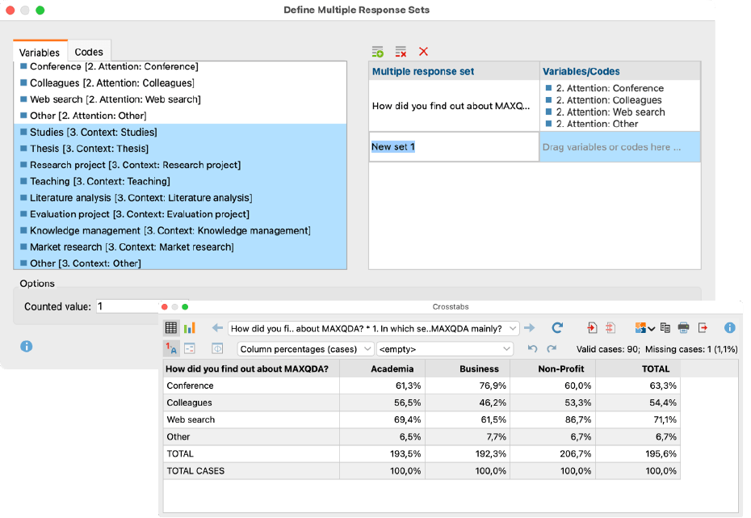Select variable Evaluation project [3. Context]
Image resolution: width=751 pixels, height=518 pixels.
[180, 214]
